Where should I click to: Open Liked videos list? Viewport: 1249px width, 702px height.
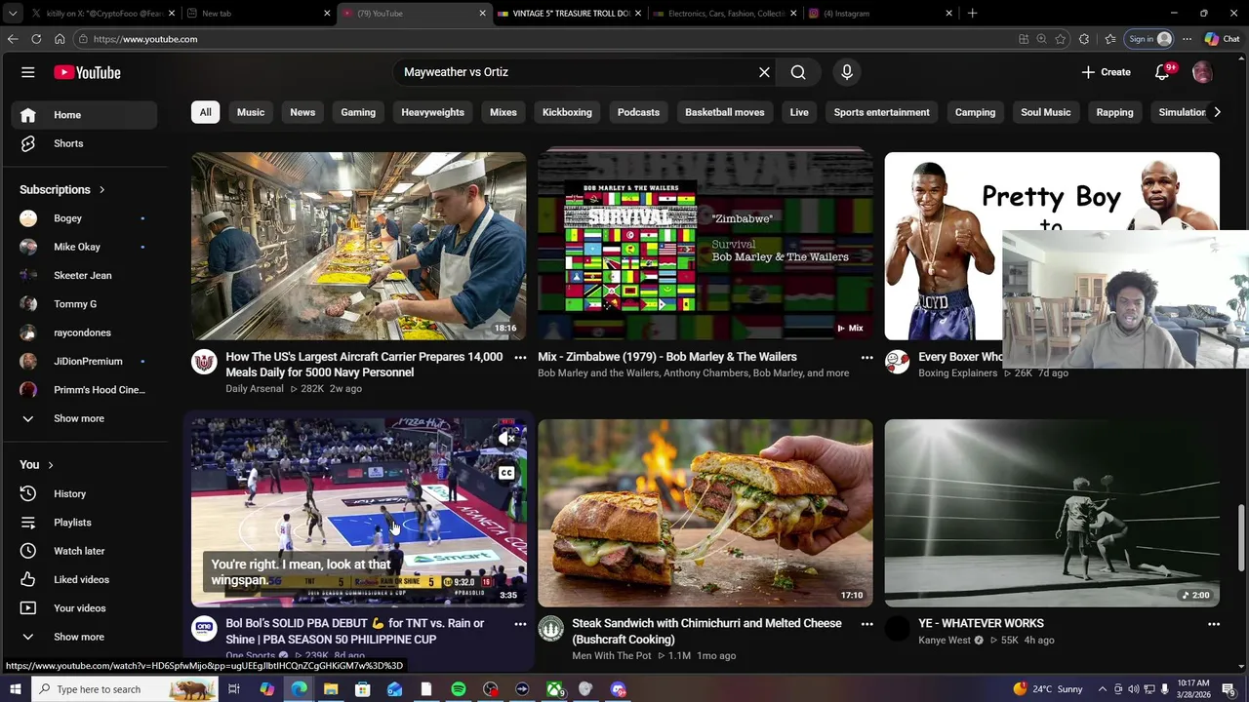point(84,579)
